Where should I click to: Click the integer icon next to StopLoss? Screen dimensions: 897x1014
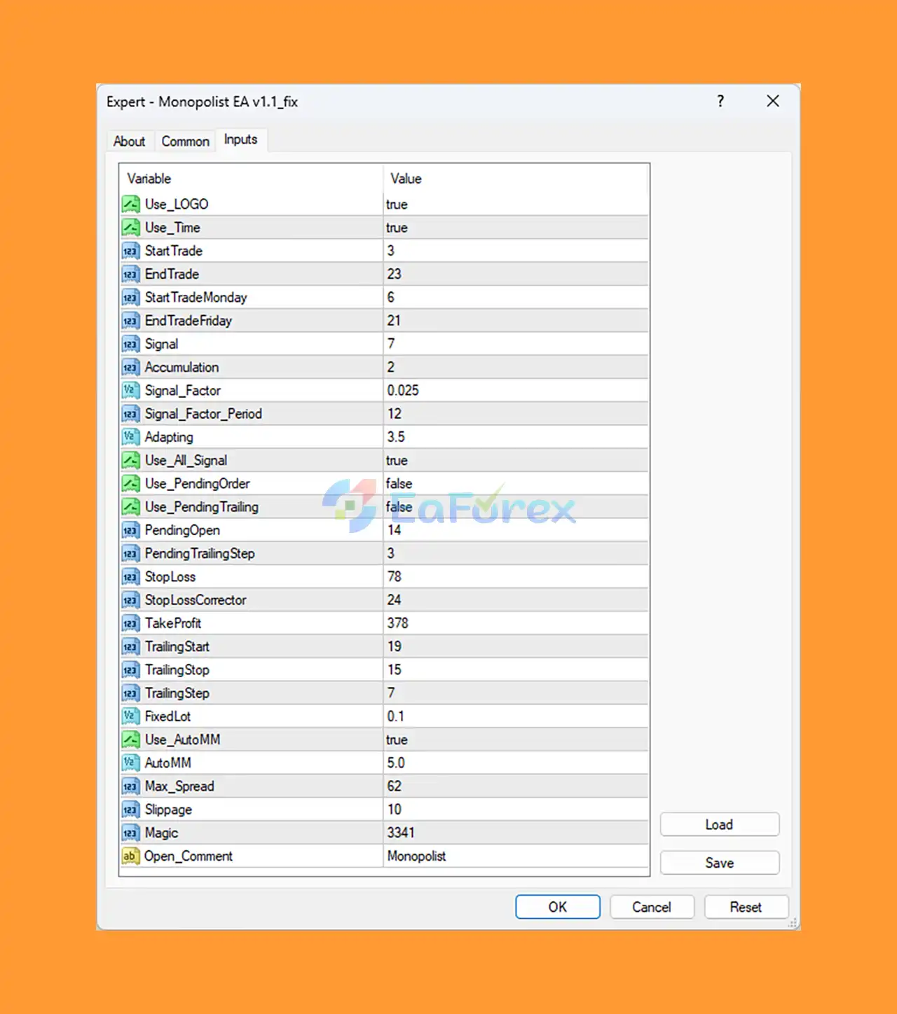(131, 576)
